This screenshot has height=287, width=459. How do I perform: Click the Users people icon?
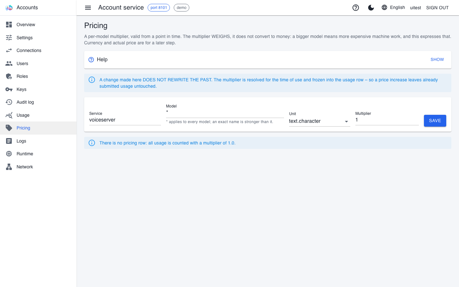point(9,63)
